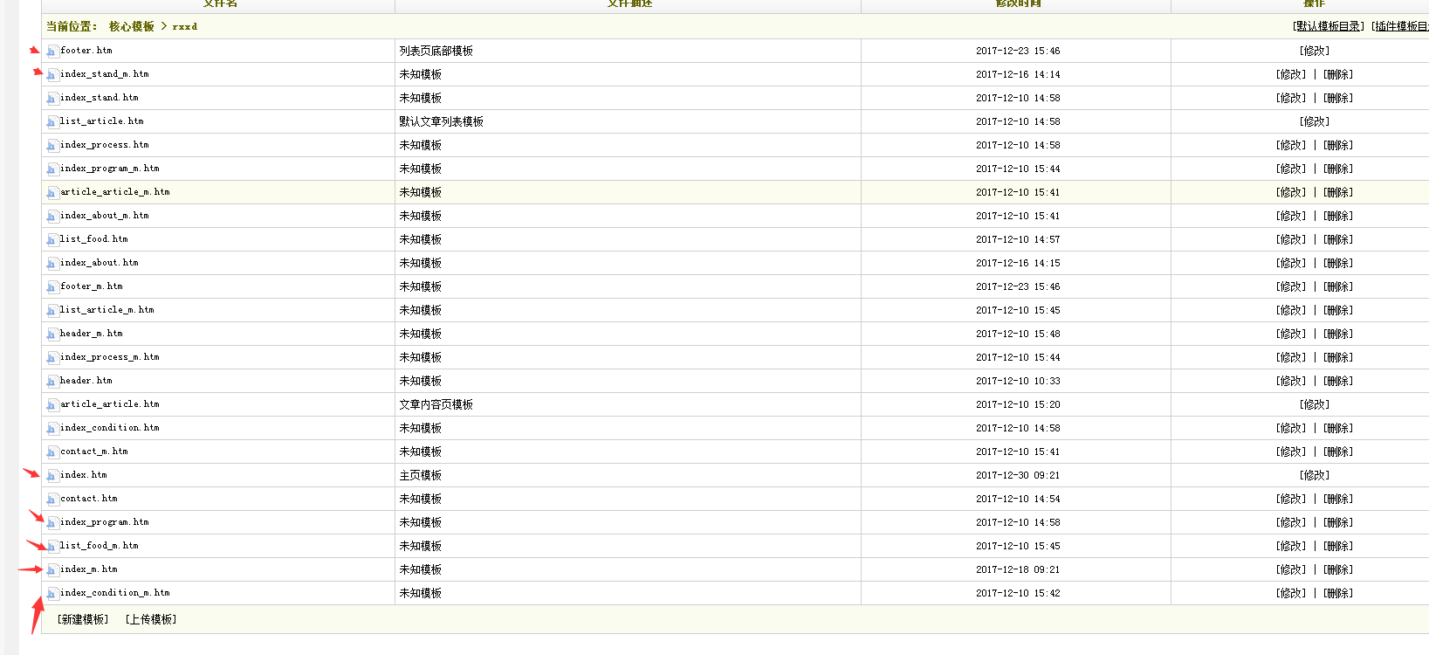Click the file icon beside contact.htm
The width and height of the screenshot is (1429, 655).
coord(52,500)
